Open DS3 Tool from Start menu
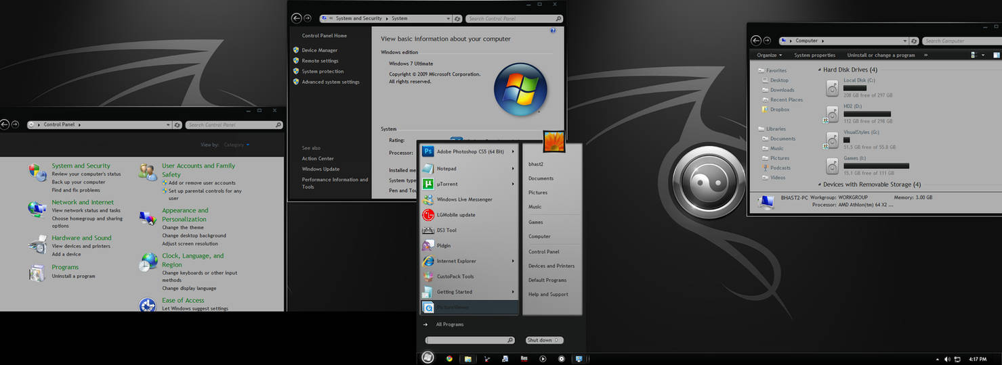1002x365 pixels. (x=470, y=230)
